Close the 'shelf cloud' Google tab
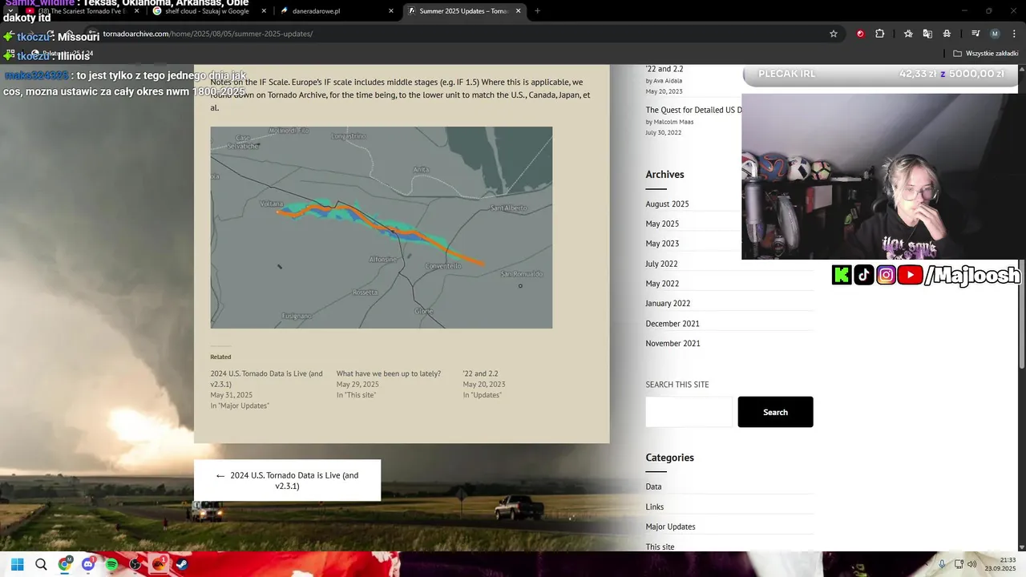This screenshot has height=577, width=1026. tap(264, 11)
